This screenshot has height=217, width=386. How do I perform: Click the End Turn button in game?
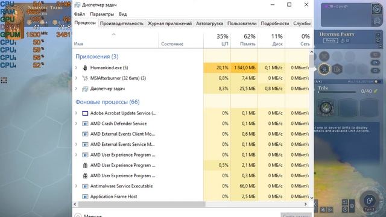(x=370, y=201)
